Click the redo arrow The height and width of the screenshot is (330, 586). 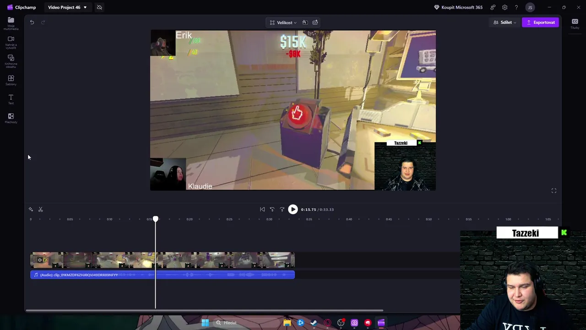43,22
